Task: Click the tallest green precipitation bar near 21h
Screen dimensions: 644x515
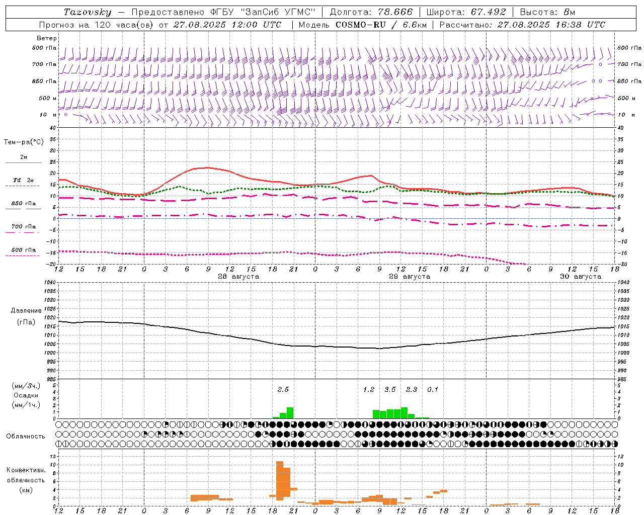Action: tap(290, 413)
